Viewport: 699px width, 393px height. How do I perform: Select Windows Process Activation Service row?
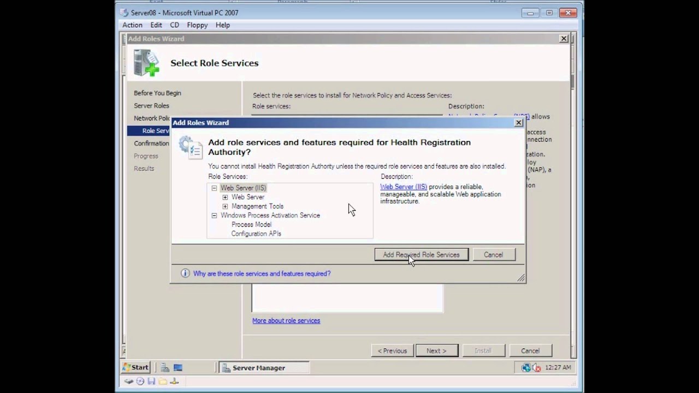pyautogui.click(x=270, y=216)
